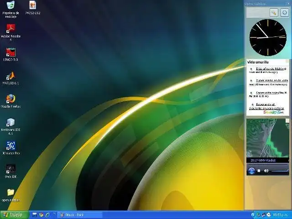Viewport: 292px width, 219px height.
Task: Click the analog clock widget
Action: (268, 37)
